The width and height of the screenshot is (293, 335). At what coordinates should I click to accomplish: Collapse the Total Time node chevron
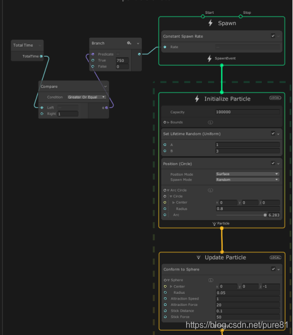(x=40, y=46)
